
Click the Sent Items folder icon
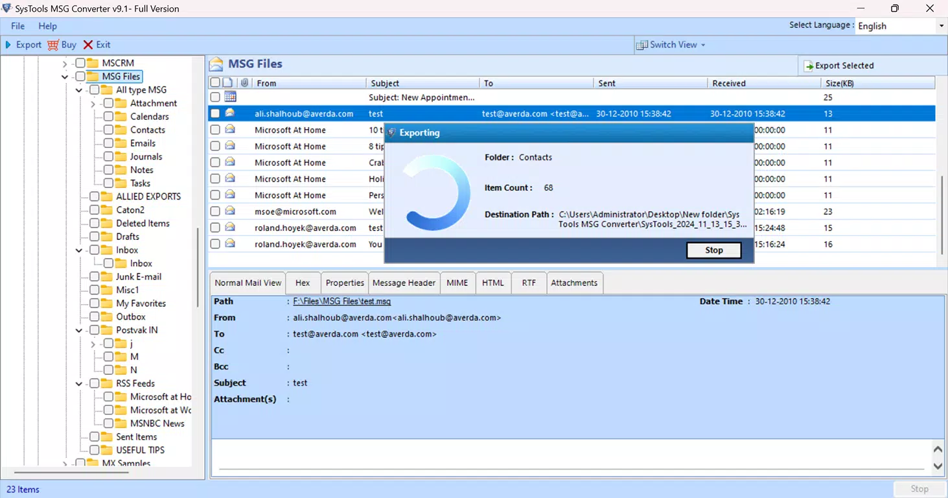(x=107, y=437)
